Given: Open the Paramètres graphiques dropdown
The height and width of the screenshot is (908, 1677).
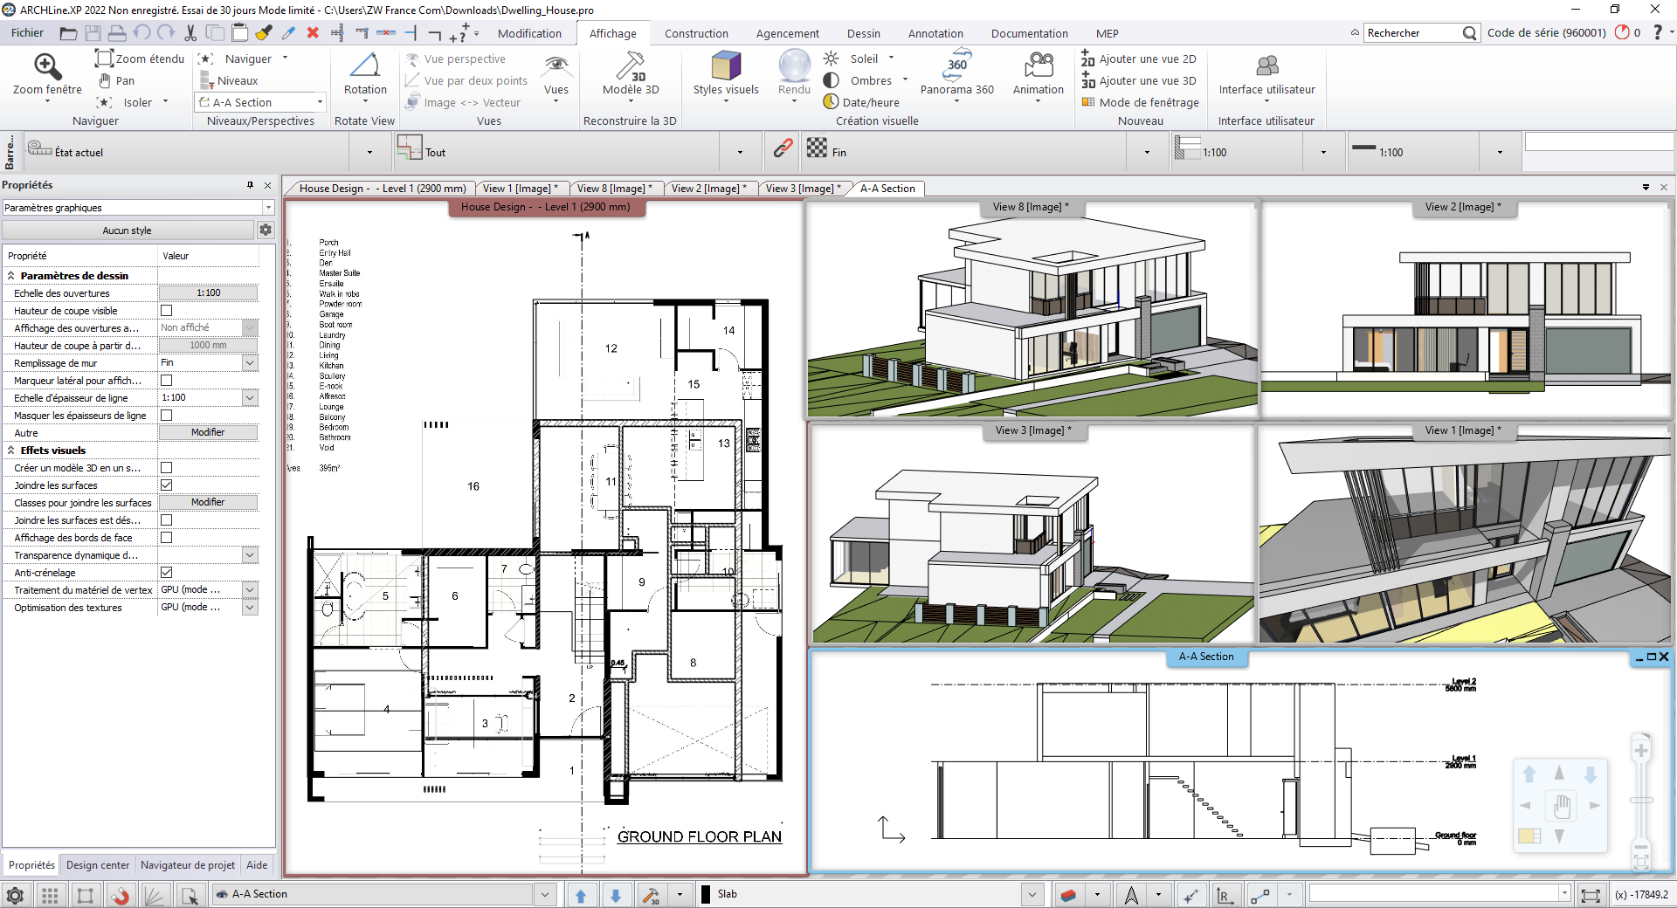Looking at the screenshot, I should click(268, 208).
